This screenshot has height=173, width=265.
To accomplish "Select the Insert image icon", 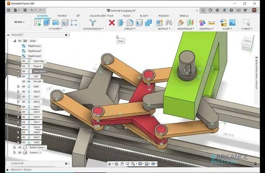I will 232,23.
